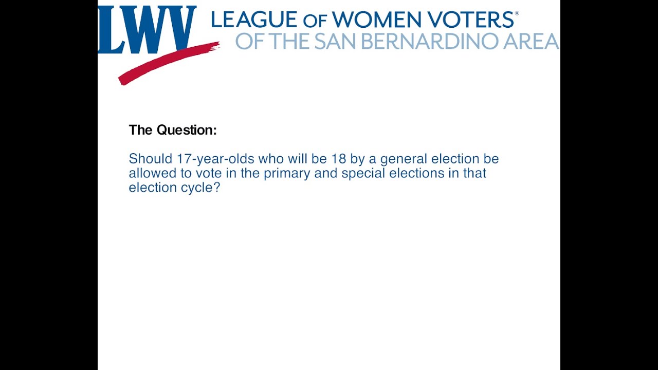This screenshot has width=658, height=370.
Task: Click "The Question:" heading
Action: 173,130
